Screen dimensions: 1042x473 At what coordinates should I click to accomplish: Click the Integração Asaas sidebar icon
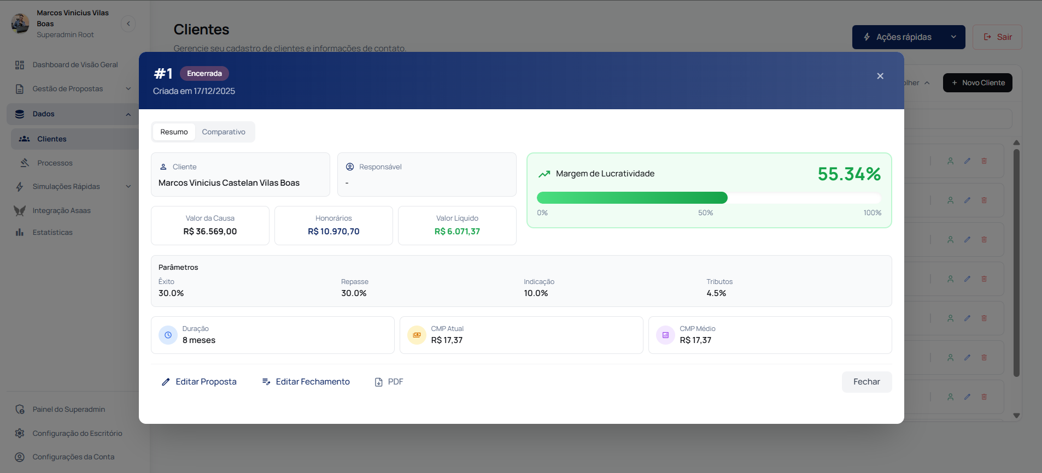point(20,211)
